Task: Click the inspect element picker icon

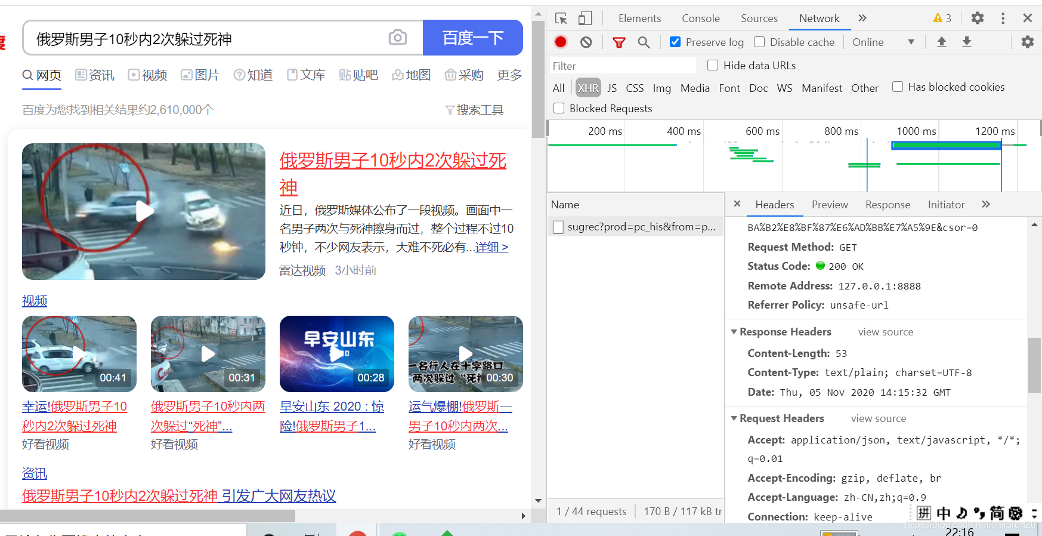Action: (561, 19)
